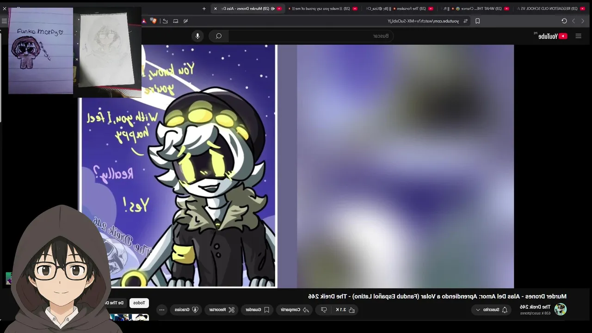Expand the Suscrito subscription dropdown
Screen dimensions: 592x333
coord(491,310)
